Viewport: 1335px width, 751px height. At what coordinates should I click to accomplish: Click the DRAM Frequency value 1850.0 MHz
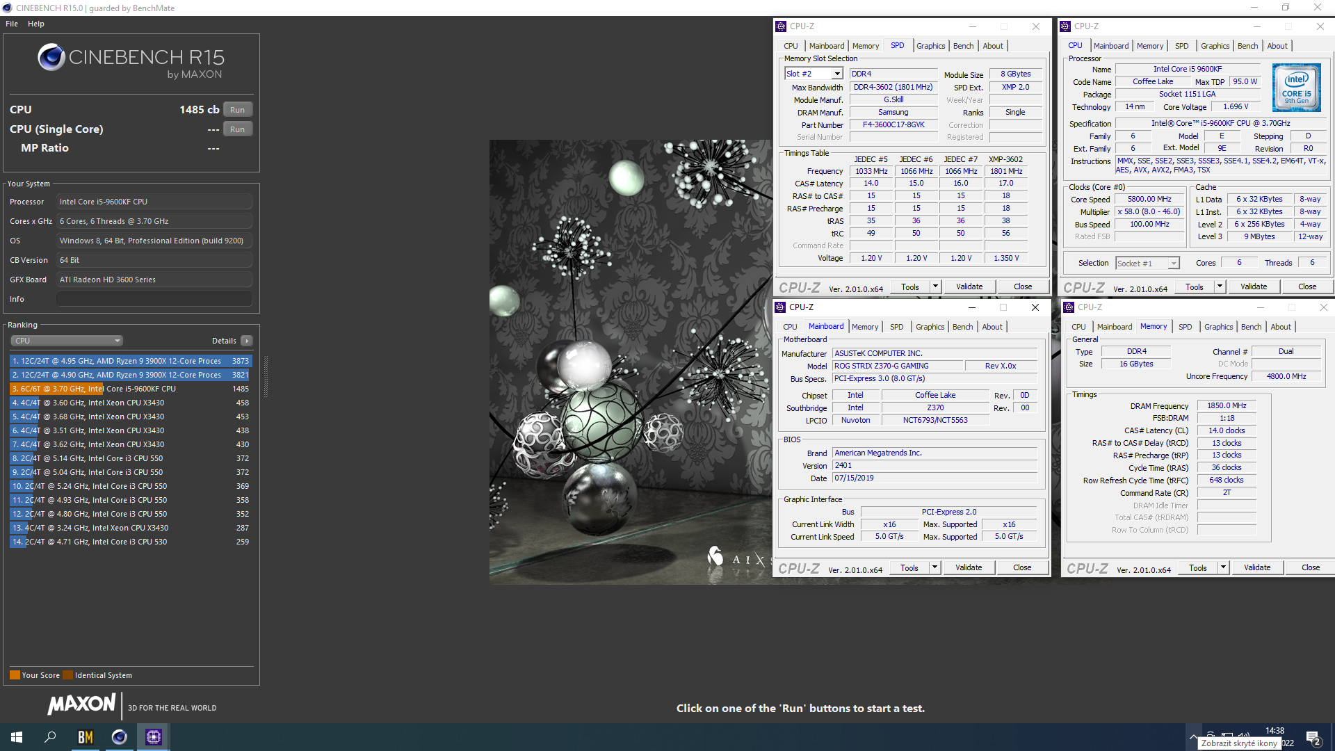pos(1227,405)
